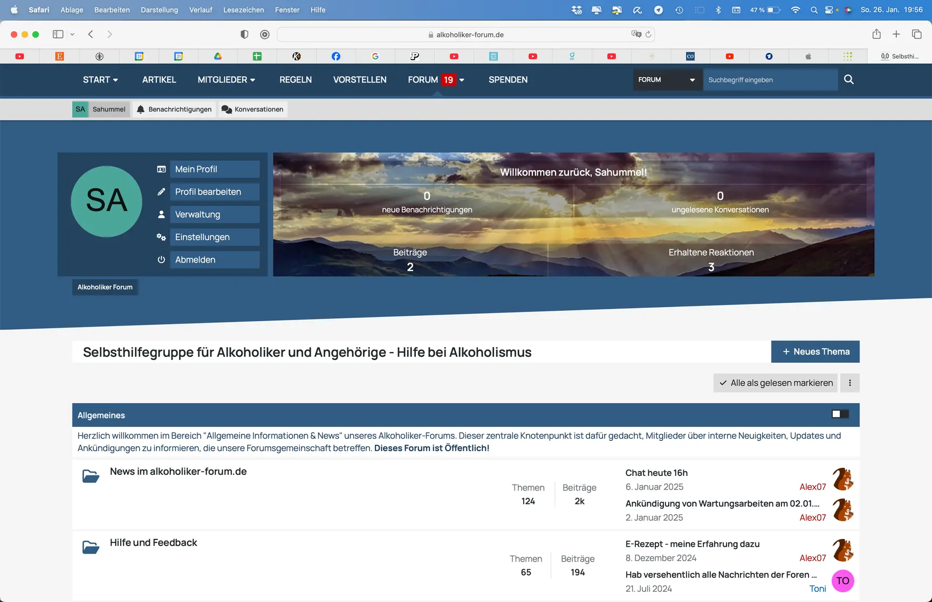The width and height of the screenshot is (932, 602).
Task: Click the search magnifier icon in forum header
Action: [848, 80]
